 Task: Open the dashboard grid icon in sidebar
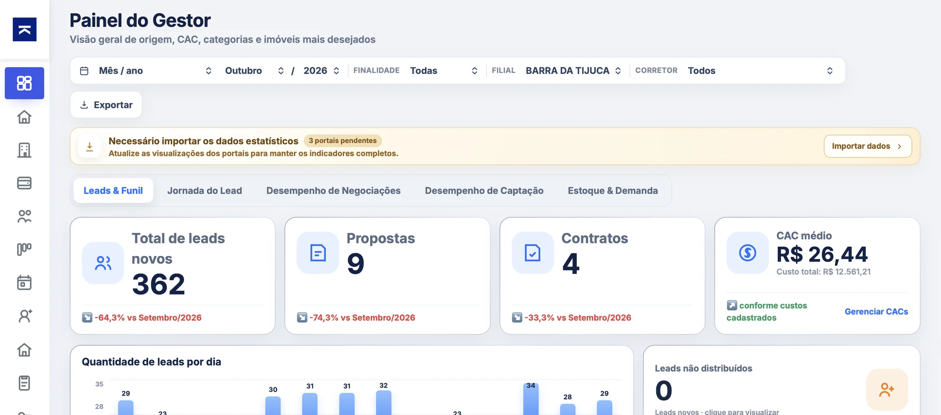[x=24, y=83]
